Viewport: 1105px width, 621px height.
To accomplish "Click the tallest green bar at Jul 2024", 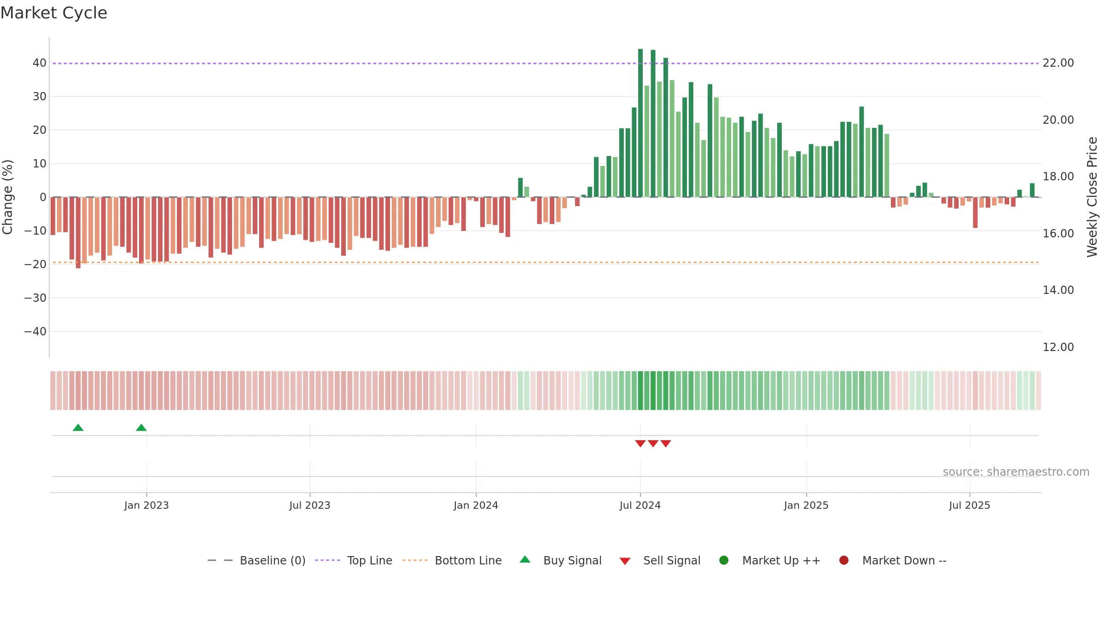I will click(x=640, y=123).
